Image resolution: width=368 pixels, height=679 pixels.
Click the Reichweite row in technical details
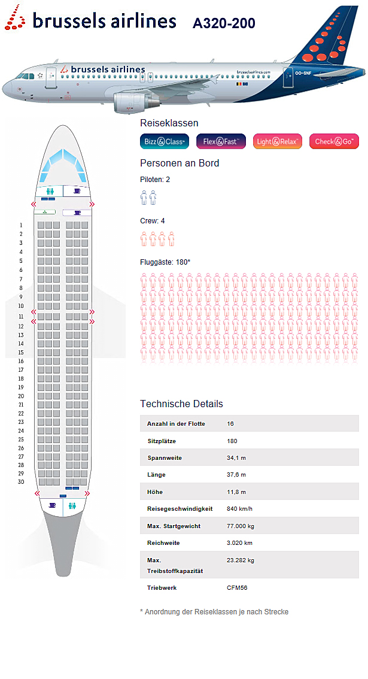(x=249, y=543)
